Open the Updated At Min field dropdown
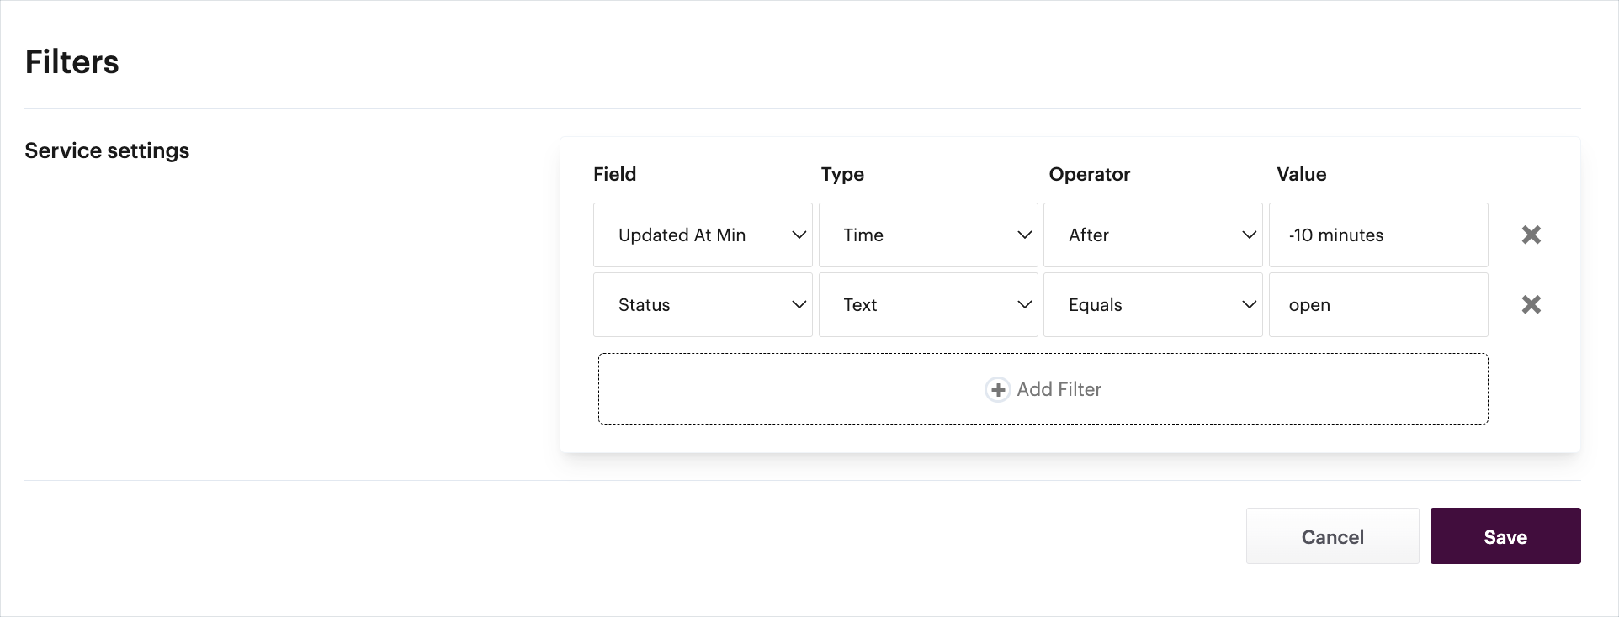Image resolution: width=1619 pixels, height=617 pixels. 703,235
